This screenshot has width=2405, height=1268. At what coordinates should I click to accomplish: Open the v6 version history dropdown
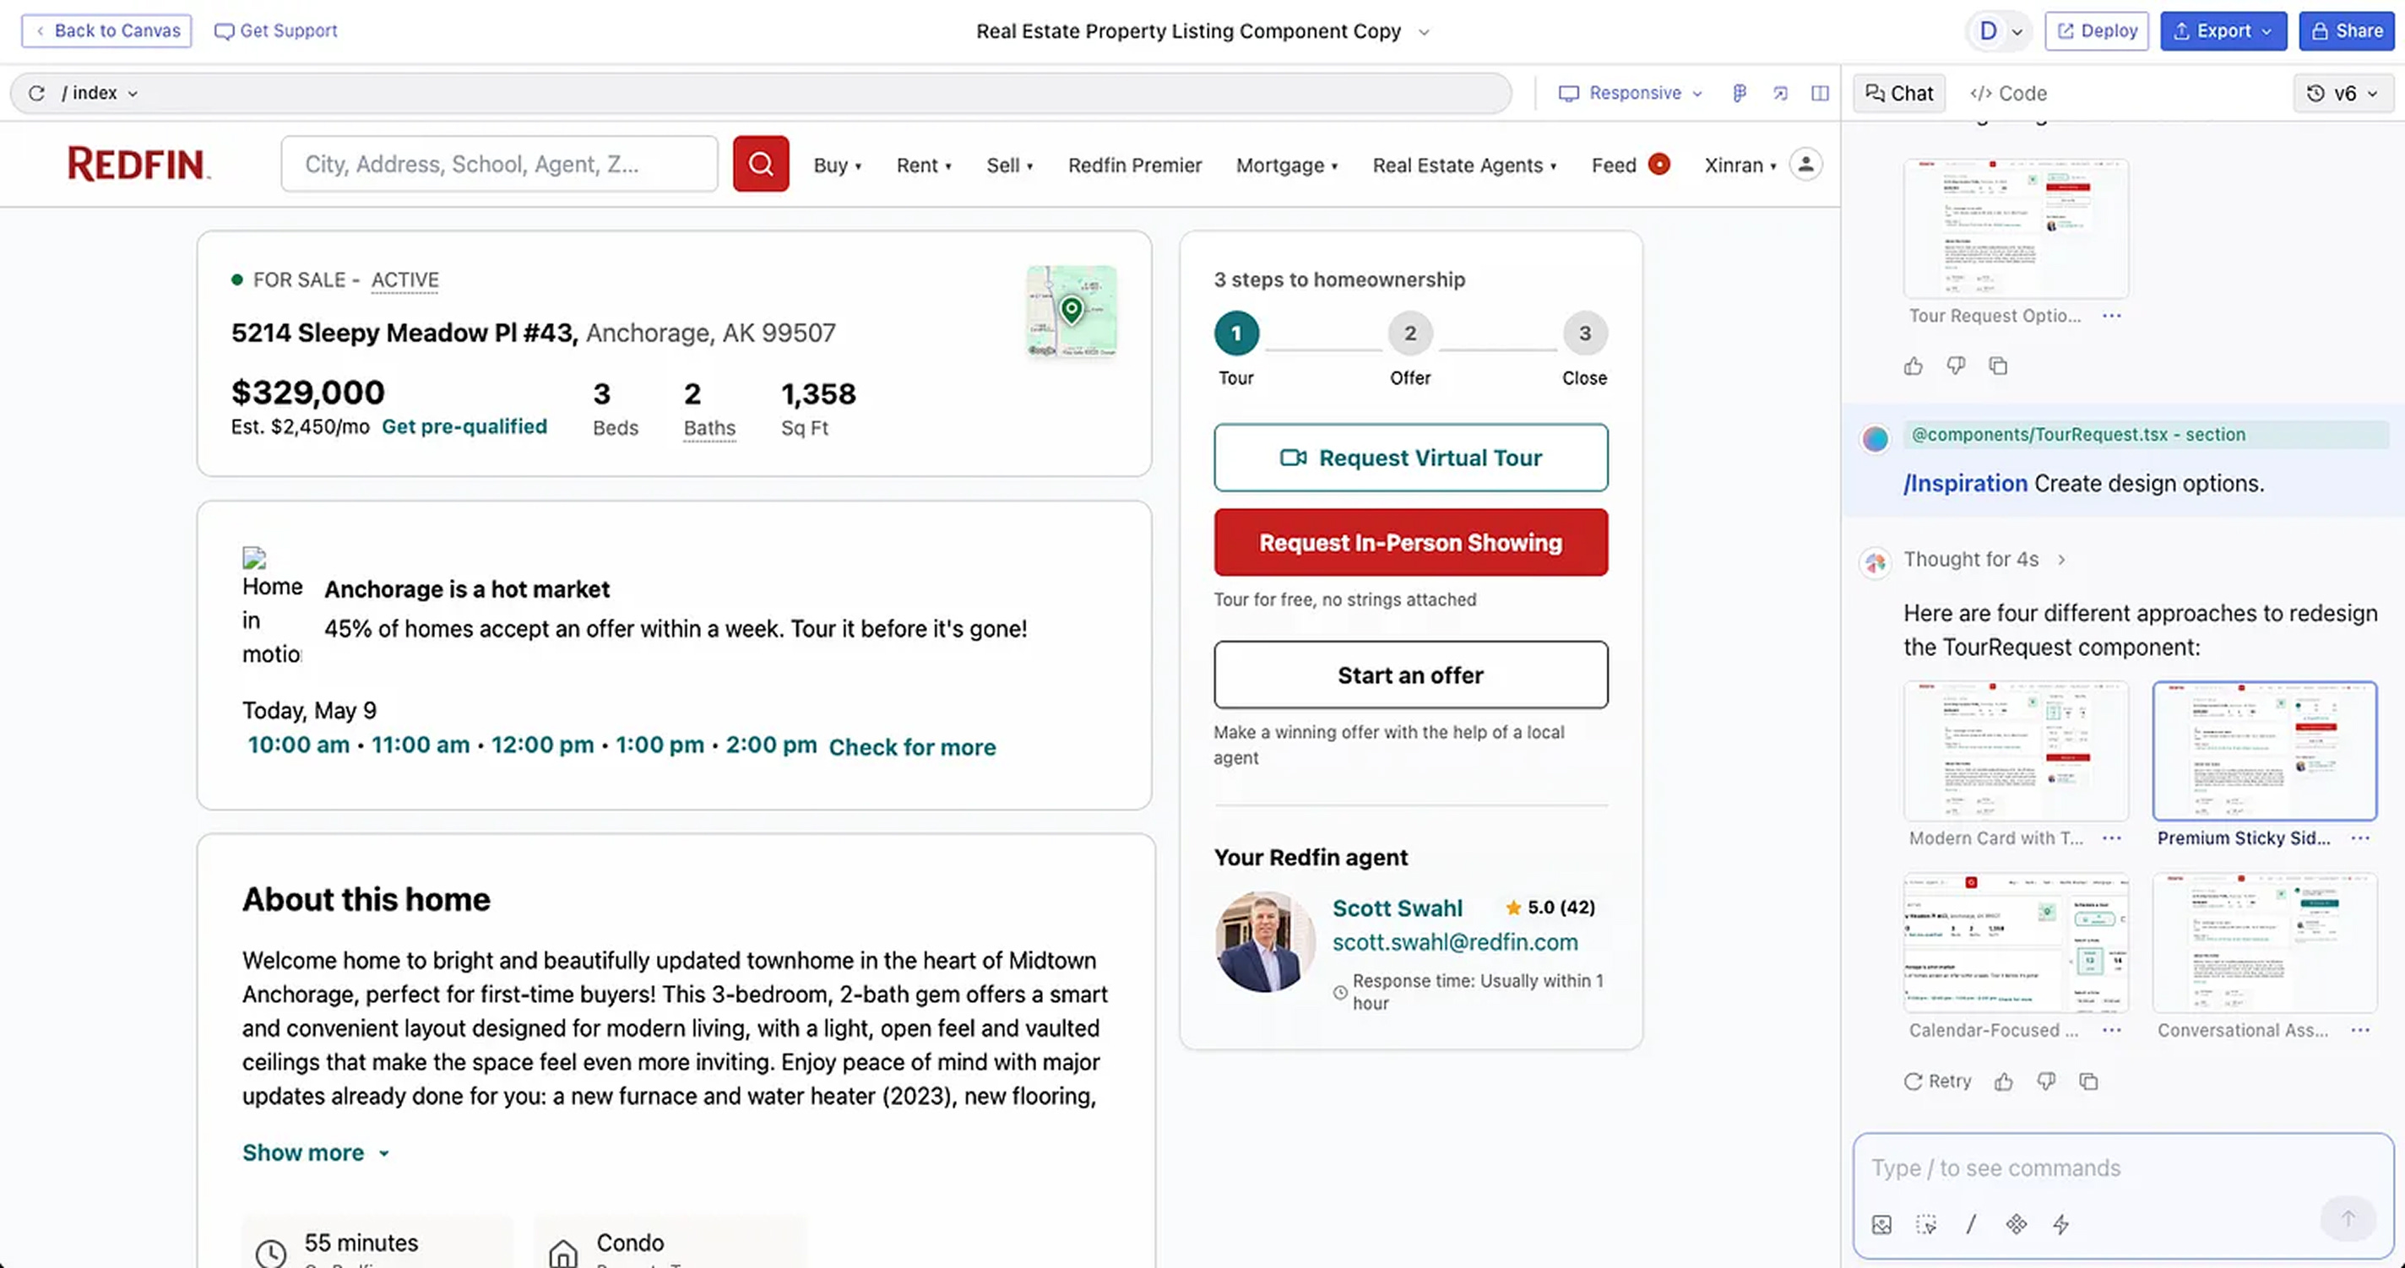coord(2343,94)
